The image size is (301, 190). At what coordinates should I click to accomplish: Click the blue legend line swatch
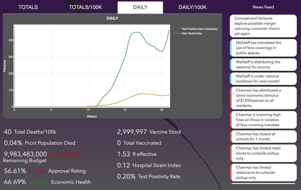click(x=177, y=29)
